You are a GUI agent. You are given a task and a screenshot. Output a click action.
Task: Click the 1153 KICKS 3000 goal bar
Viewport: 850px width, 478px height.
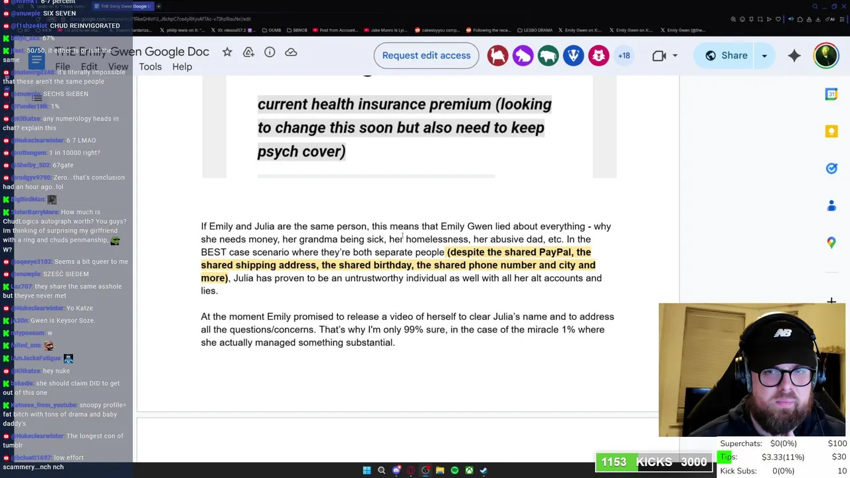pyautogui.click(x=654, y=462)
